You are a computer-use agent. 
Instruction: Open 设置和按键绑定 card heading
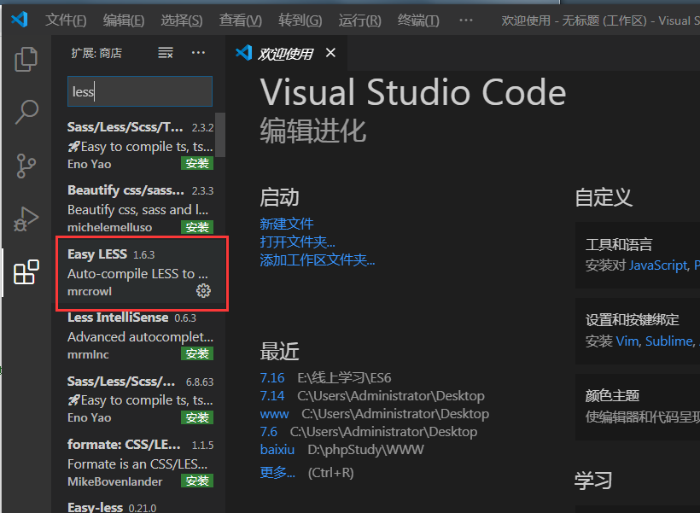point(633,320)
